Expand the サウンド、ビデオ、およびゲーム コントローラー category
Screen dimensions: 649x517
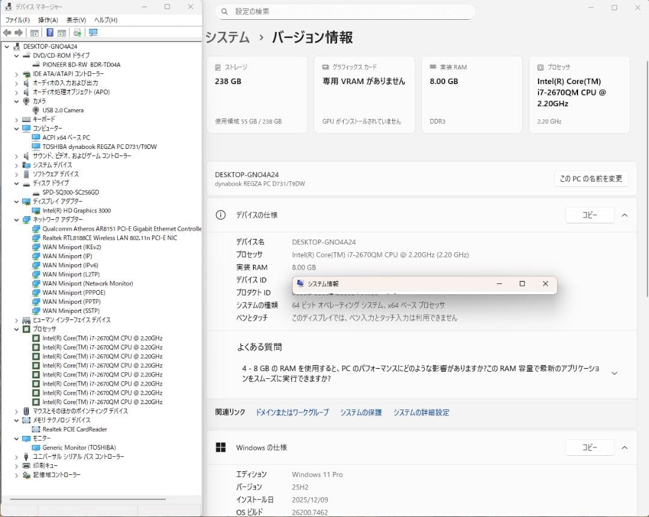pos(17,156)
